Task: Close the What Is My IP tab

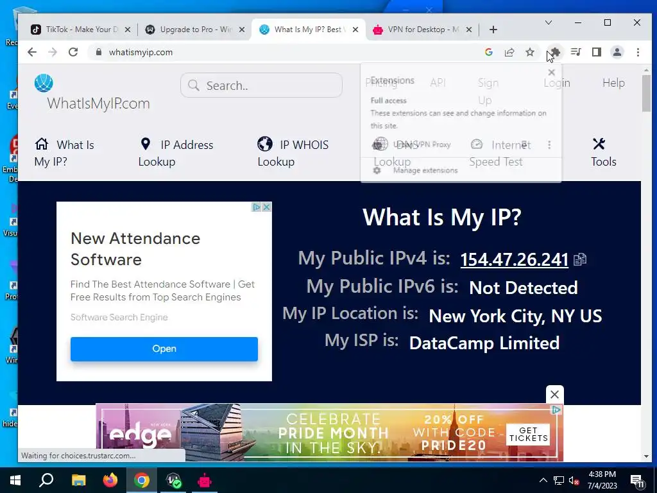Action: (x=355, y=30)
